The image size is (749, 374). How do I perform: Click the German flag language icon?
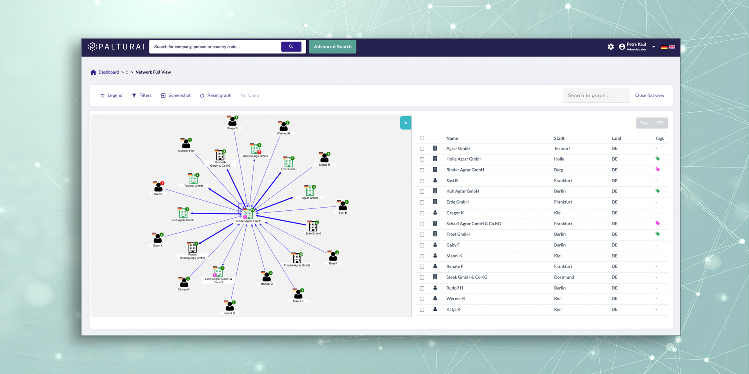pos(664,47)
